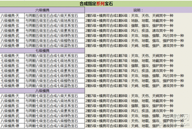This screenshot has height=129, width=192.
Task: Pick cell 八级模具·智
Action: 12,121
